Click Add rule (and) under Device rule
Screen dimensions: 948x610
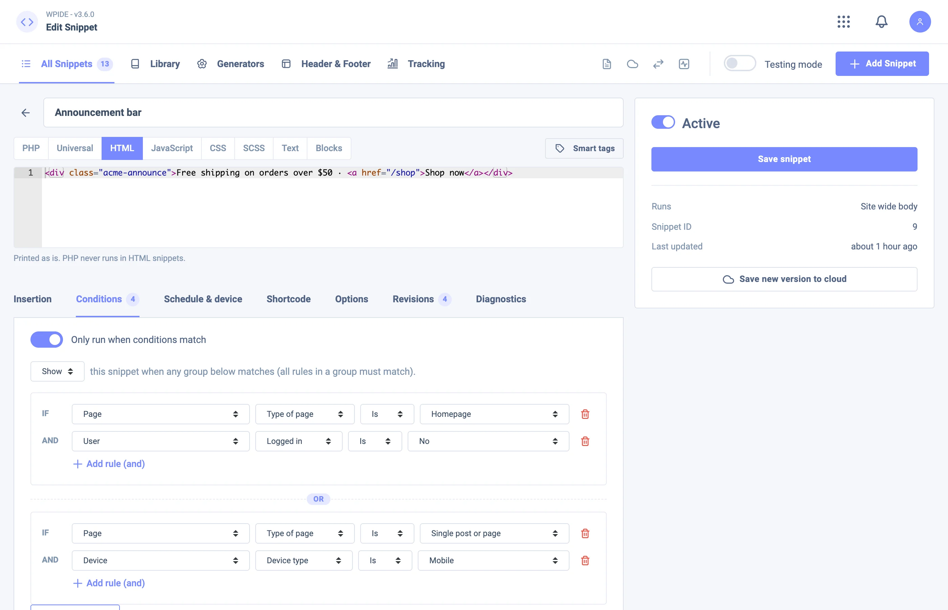click(x=109, y=583)
